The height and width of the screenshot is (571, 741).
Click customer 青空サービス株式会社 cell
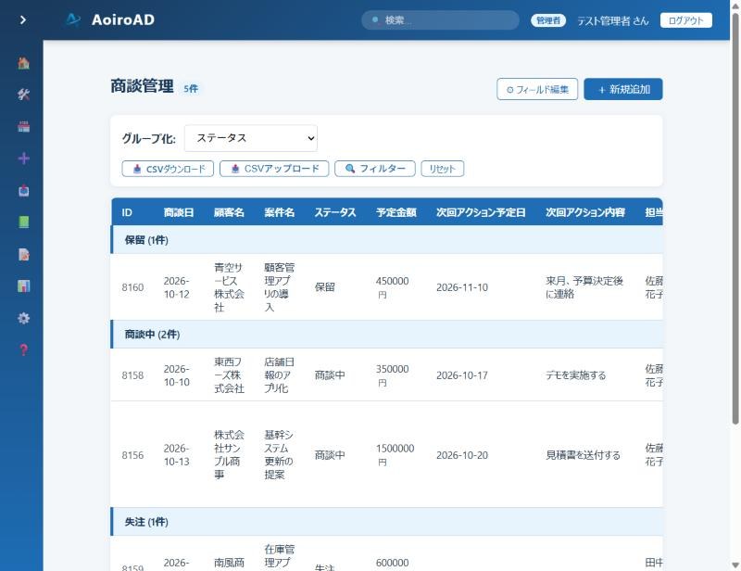pyautogui.click(x=229, y=287)
